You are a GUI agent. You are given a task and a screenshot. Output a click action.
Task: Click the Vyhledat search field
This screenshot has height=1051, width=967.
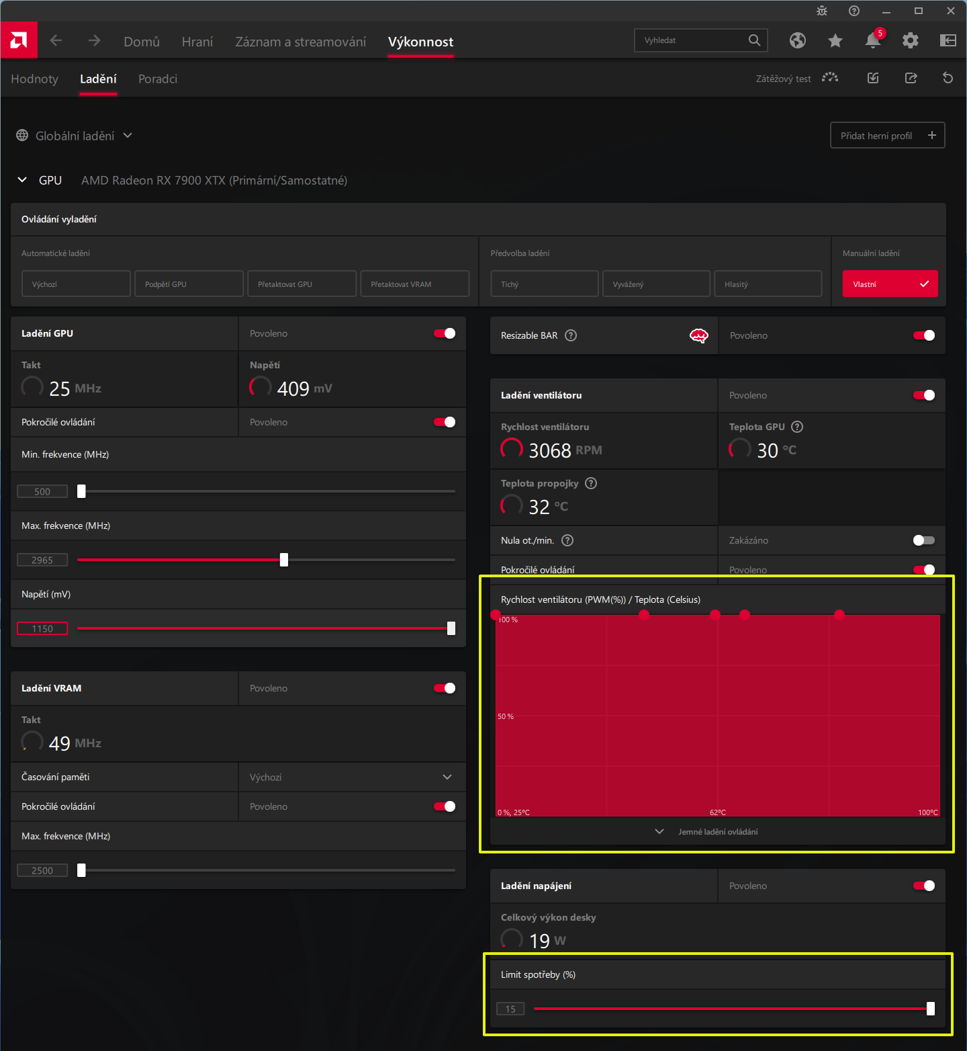pos(701,40)
